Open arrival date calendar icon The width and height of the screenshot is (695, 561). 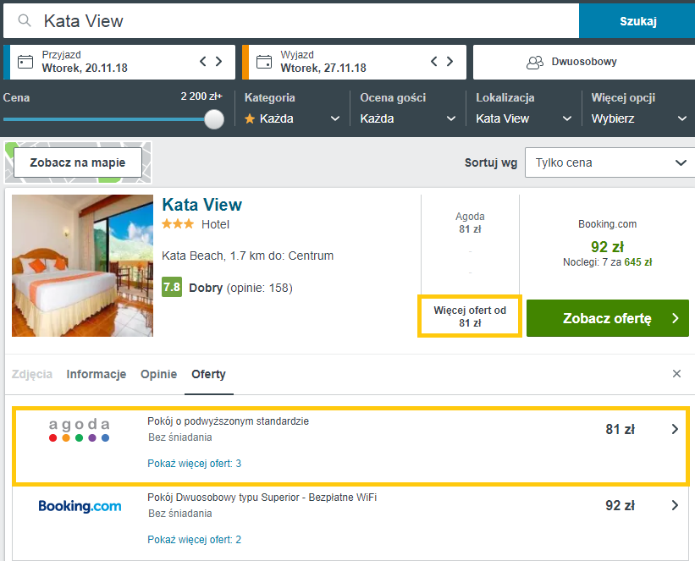pos(25,62)
